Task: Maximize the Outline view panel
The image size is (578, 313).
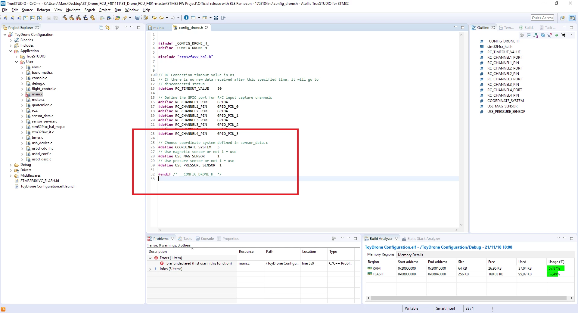Action: pos(571,27)
